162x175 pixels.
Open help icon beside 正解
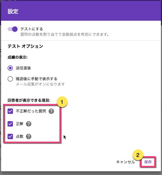point(29,124)
